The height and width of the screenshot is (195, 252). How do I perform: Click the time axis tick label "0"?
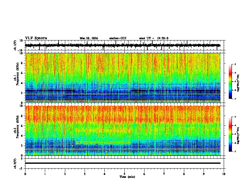click(x=25, y=174)
